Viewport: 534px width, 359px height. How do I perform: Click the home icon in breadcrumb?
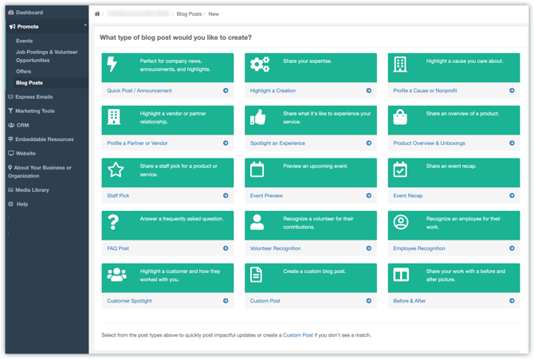(97, 14)
